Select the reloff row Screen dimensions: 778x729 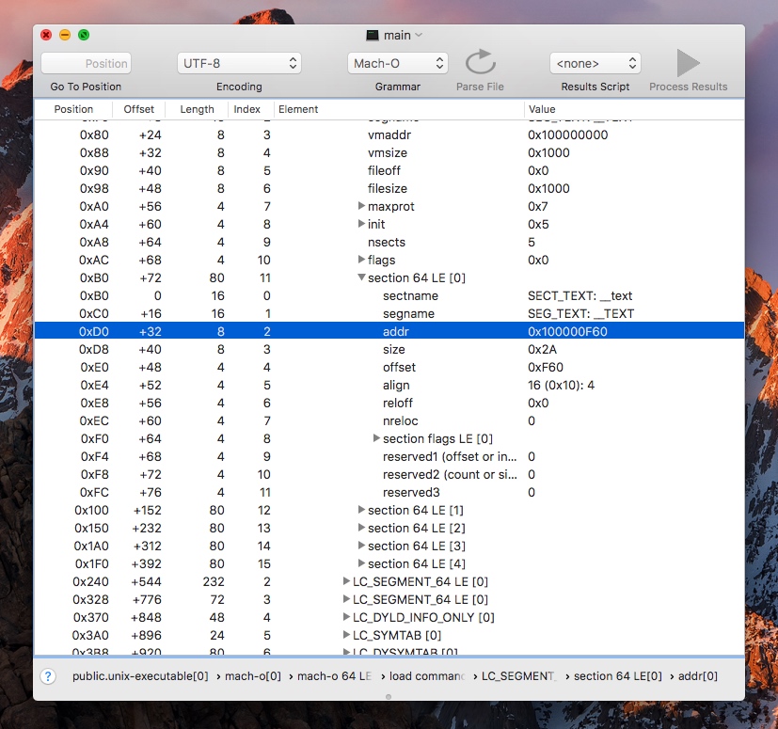pyautogui.click(x=389, y=403)
